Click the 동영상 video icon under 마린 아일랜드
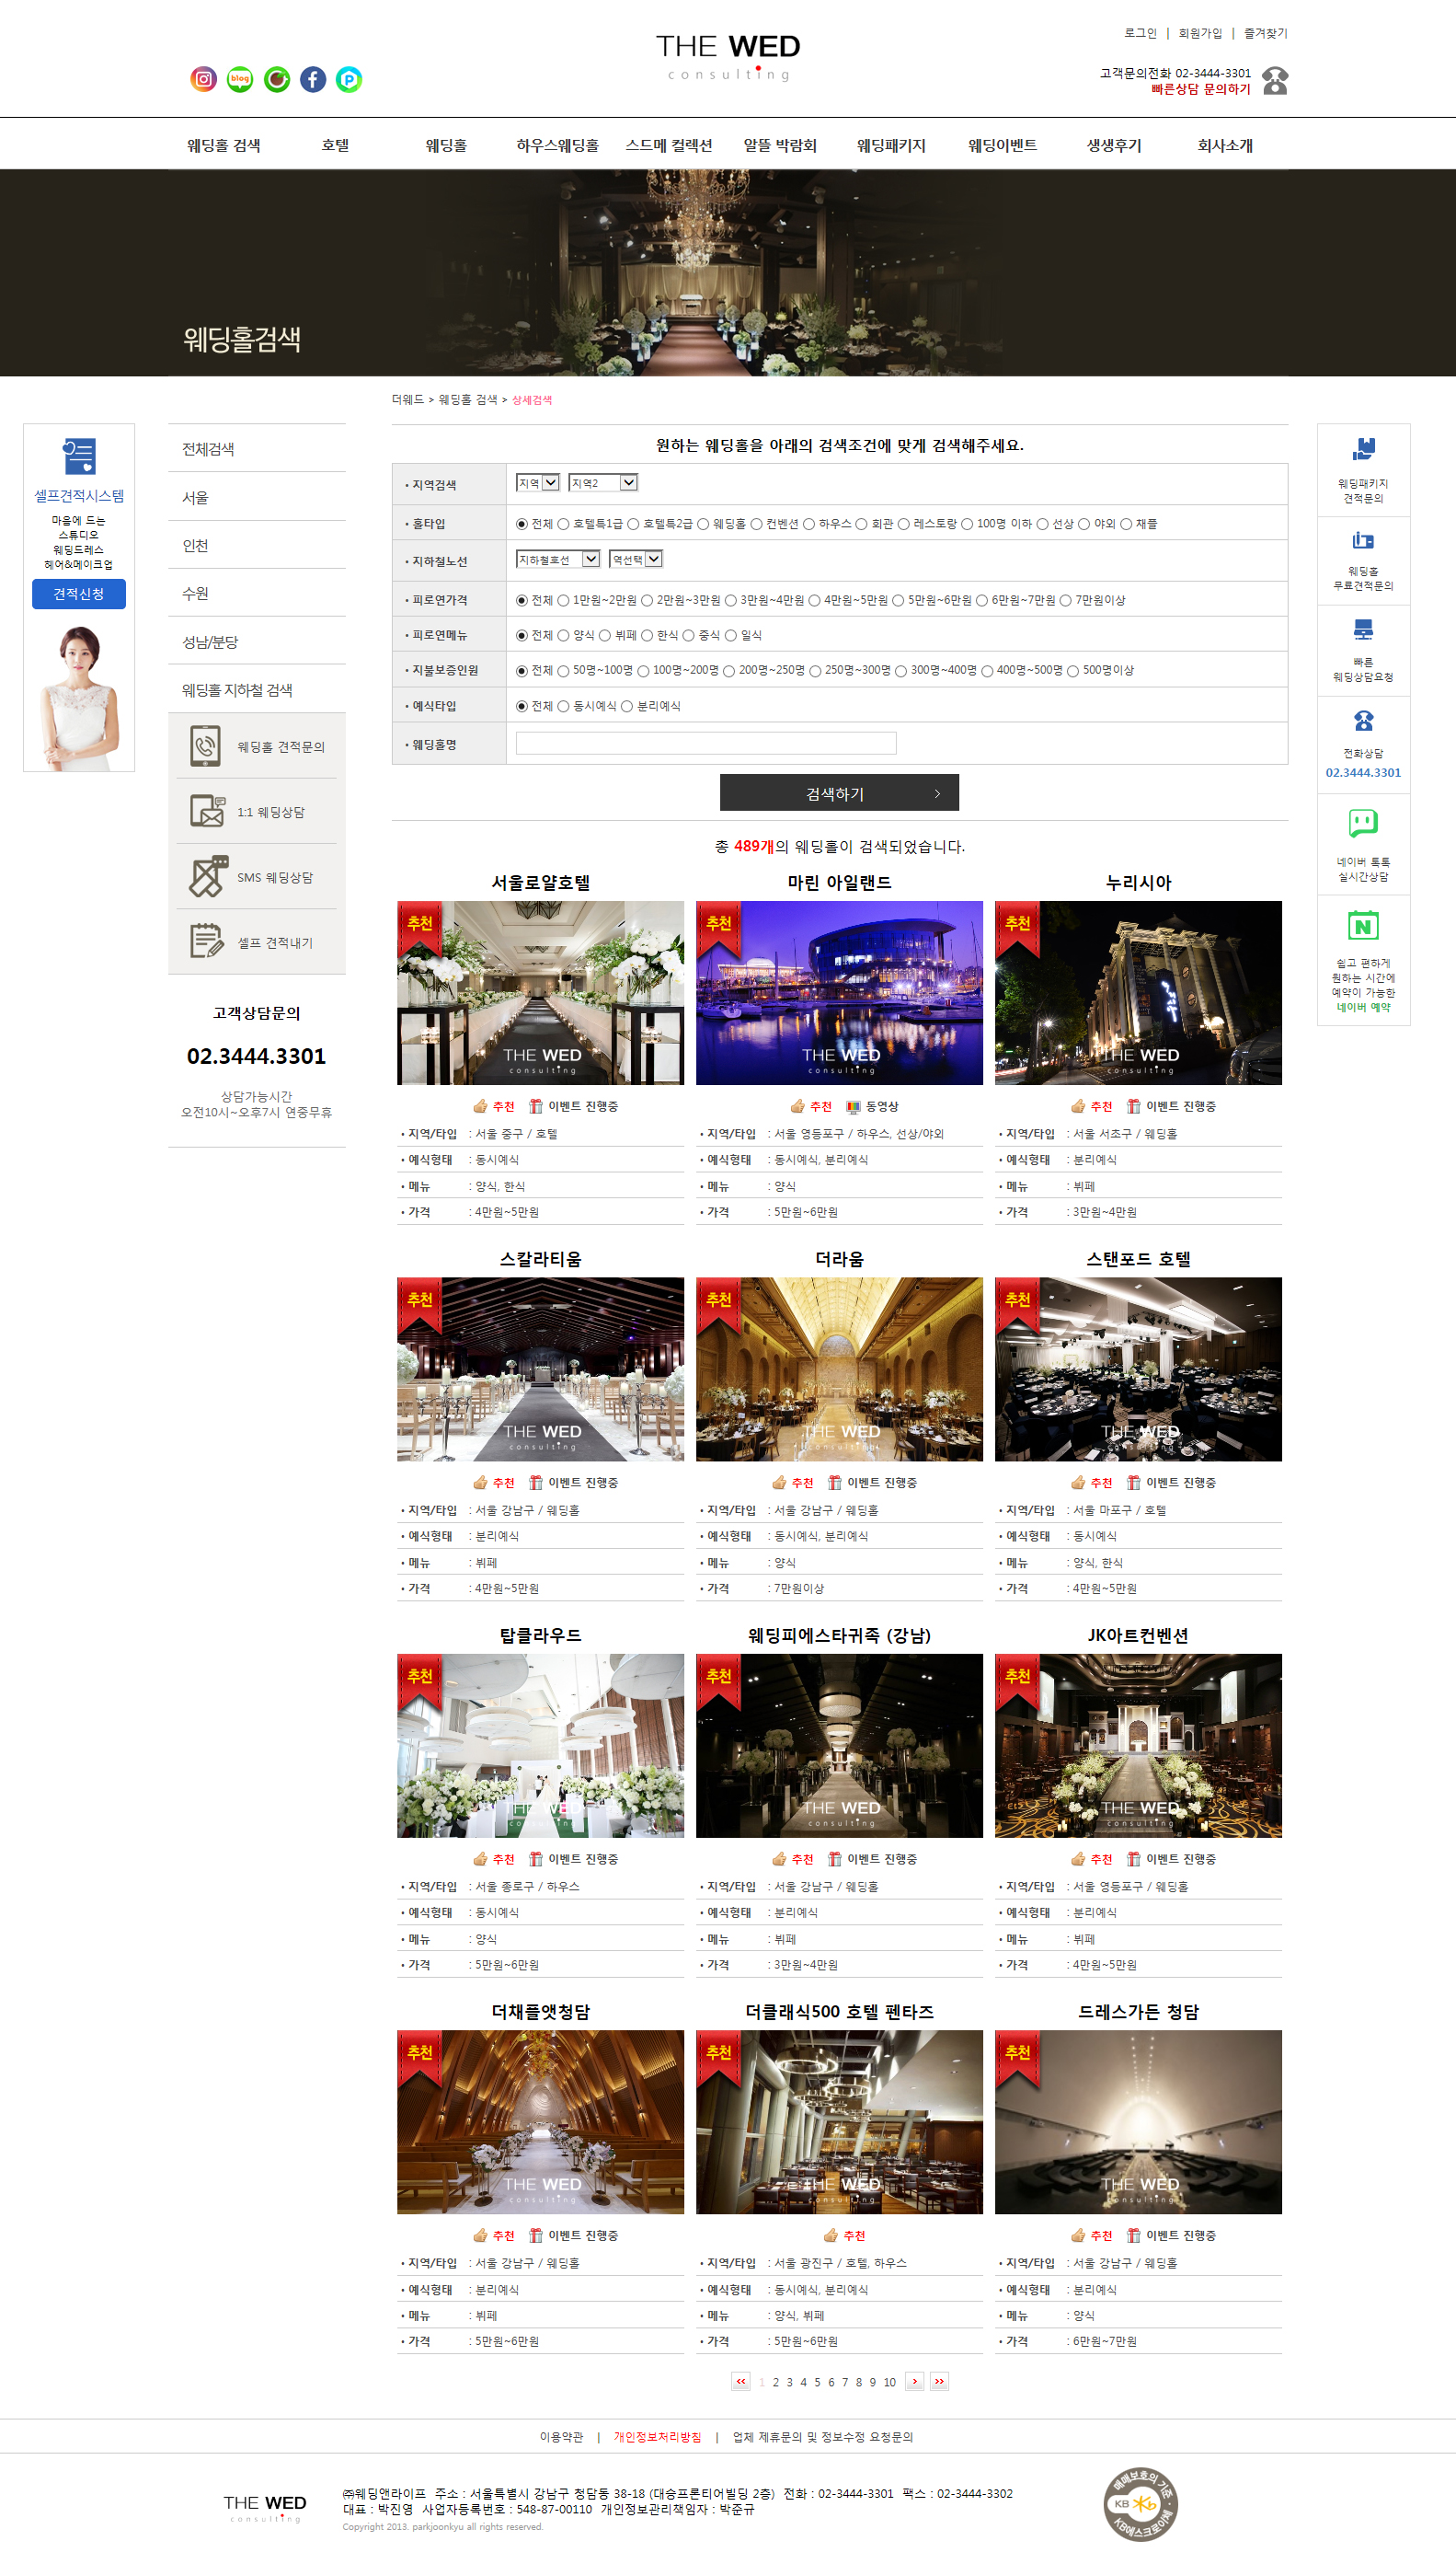Image resolution: width=1456 pixels, height=2564 pixels. [x=853, y=1106]
